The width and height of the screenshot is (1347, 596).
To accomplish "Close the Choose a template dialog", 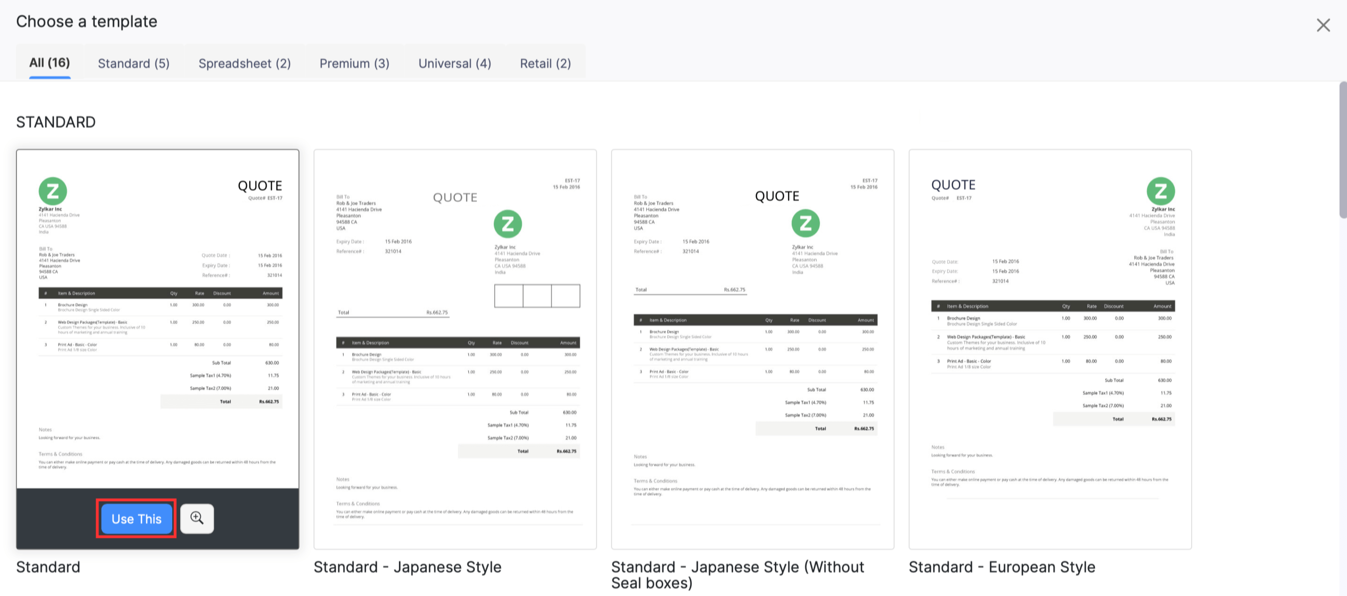I will pos(1323,25).
